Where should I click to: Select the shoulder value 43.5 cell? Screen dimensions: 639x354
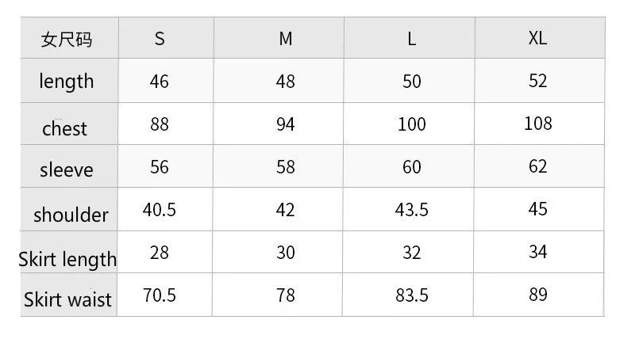point(408,209)
